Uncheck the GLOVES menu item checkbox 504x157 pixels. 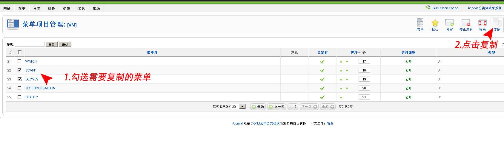20,79
